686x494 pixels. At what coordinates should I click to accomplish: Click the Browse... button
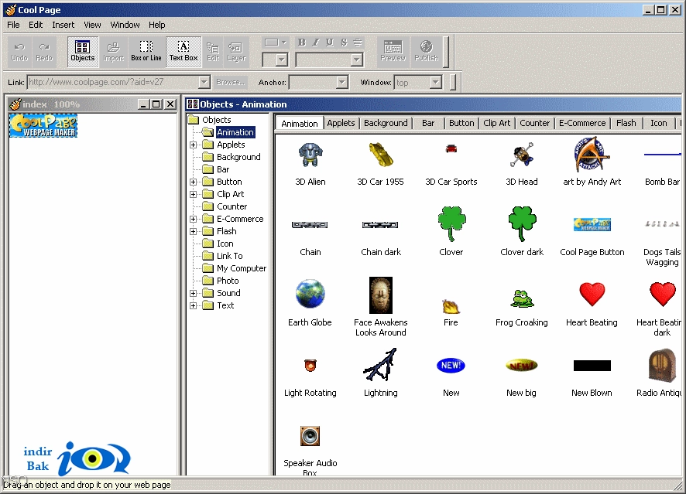pos(231,82)
